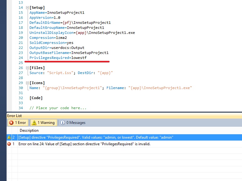Click the [Setup] section header text
Image resolution: width=242 pixels, height=181 pixels.
pos(37,8)
